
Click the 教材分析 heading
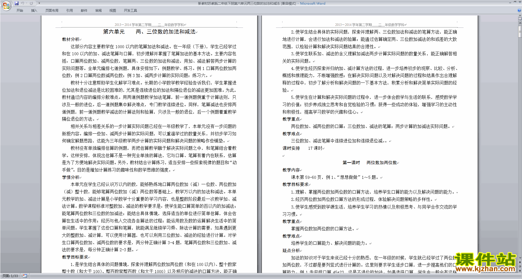(71, 39)
